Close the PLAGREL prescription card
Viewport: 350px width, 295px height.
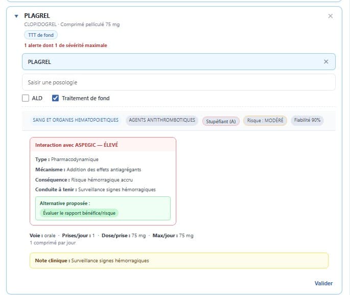(x=331, y=16)
